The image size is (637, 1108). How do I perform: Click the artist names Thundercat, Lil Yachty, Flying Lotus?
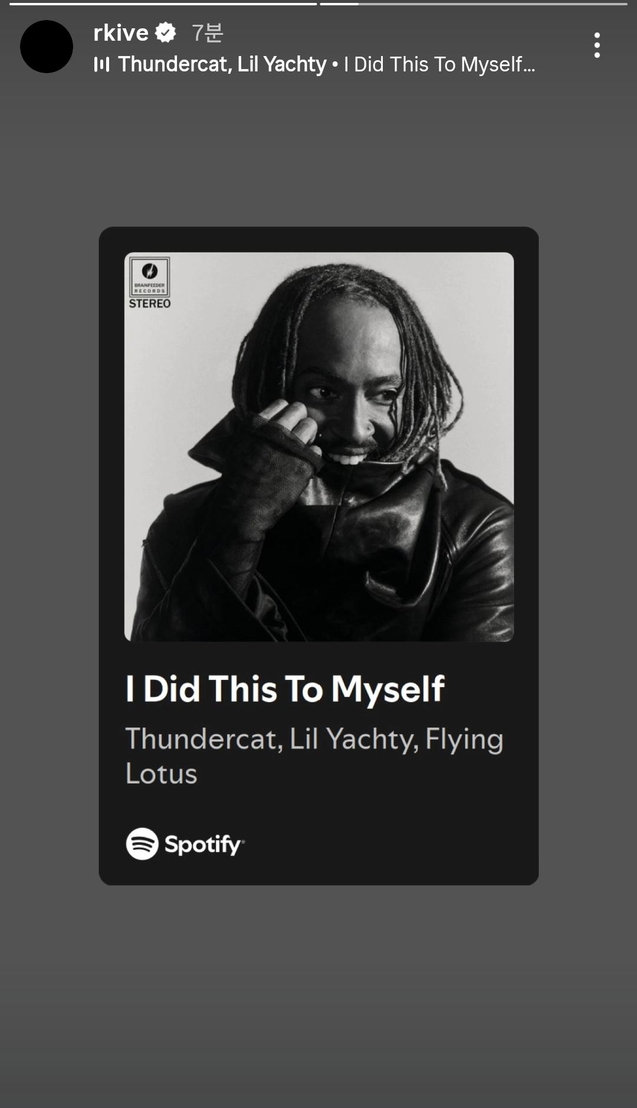(x=314, y=755)
